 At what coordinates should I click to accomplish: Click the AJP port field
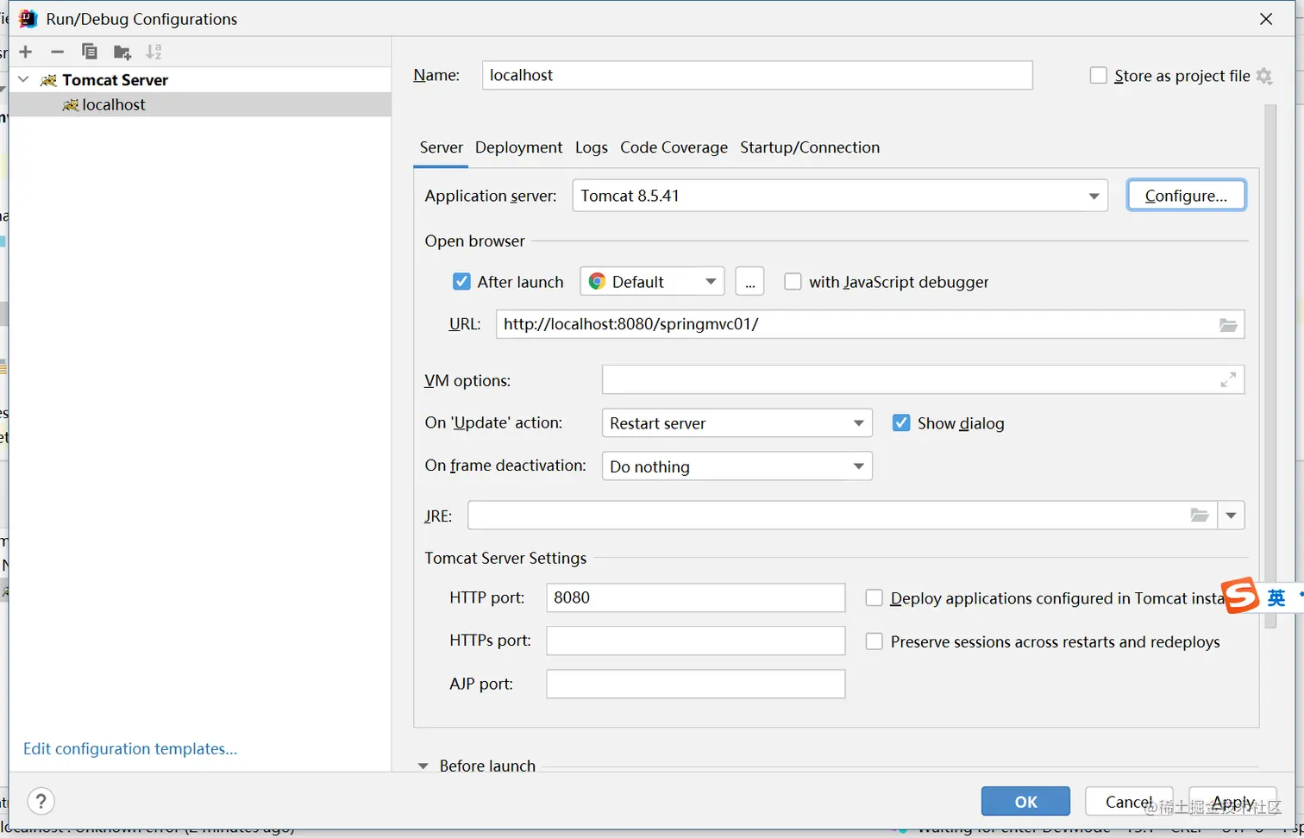[695, 684]
